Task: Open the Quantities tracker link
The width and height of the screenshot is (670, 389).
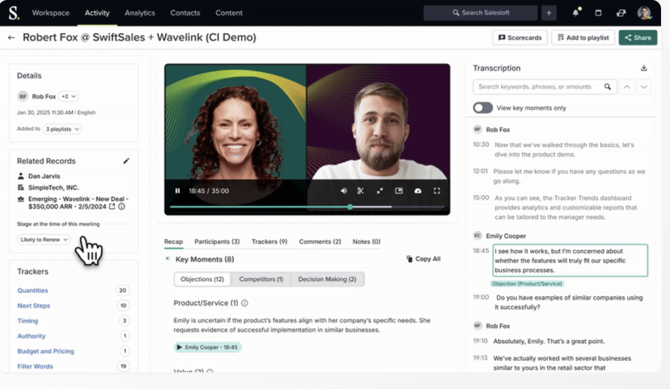Action: (32, 291)
